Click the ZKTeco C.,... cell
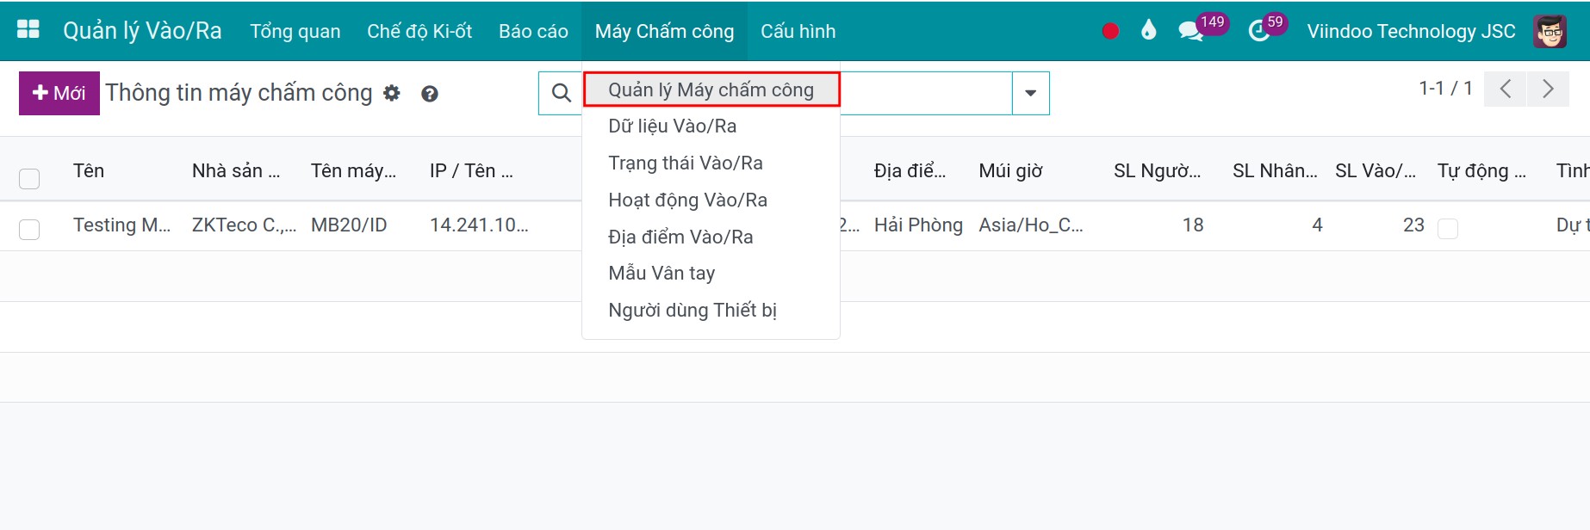The image size is (1590, 530). tap(245, 225)
